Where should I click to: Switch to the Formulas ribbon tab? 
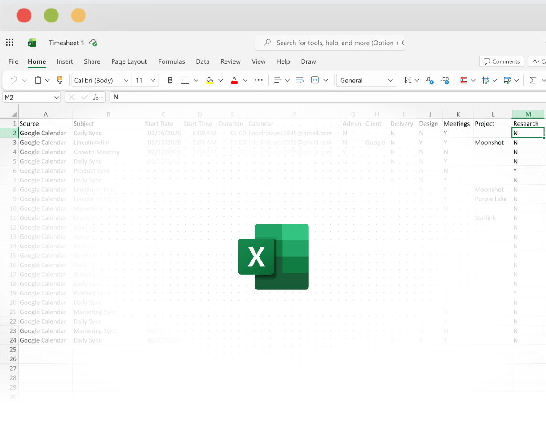pyautogui.click(x=172, y=61)
